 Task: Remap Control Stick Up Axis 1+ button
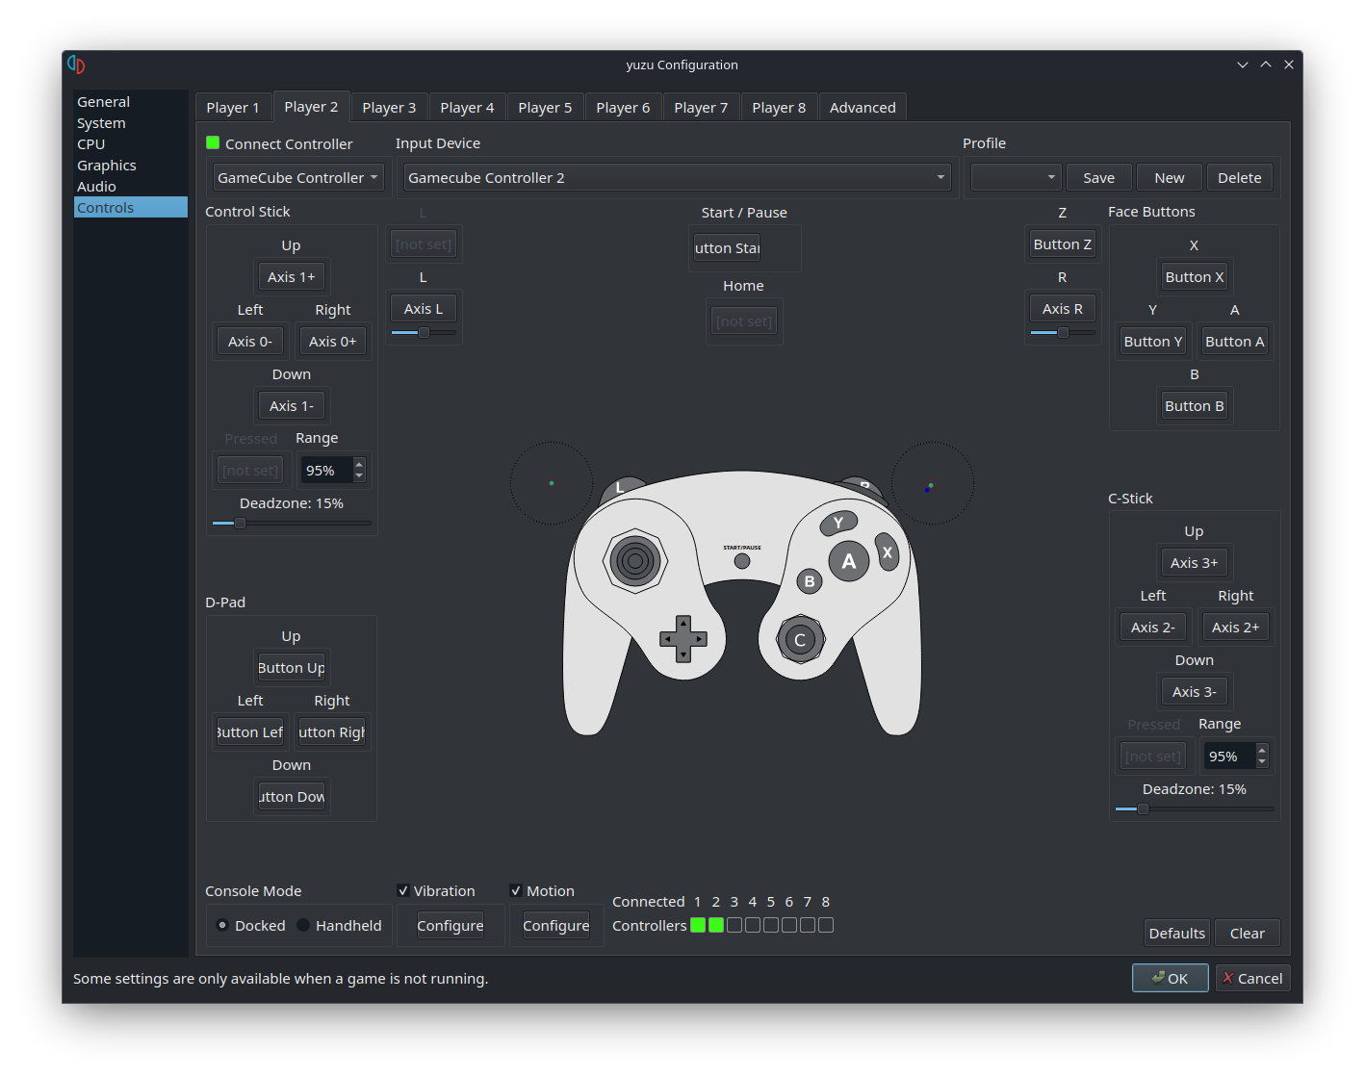(292, 276)
